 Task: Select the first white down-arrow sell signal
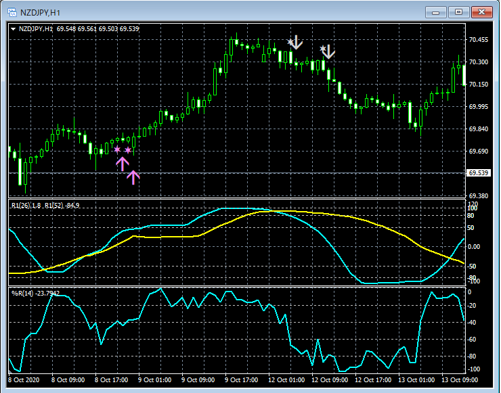pos(296,43)
